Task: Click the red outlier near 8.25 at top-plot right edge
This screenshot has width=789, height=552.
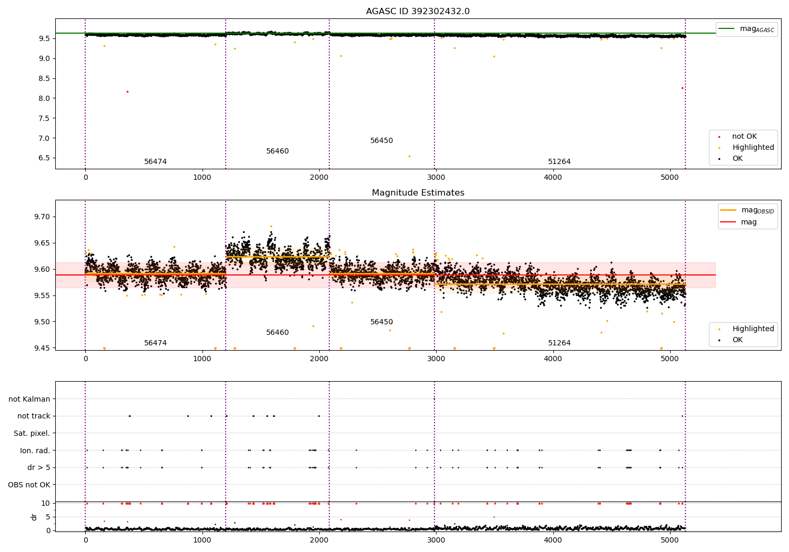Action: (x=682, y=88)
